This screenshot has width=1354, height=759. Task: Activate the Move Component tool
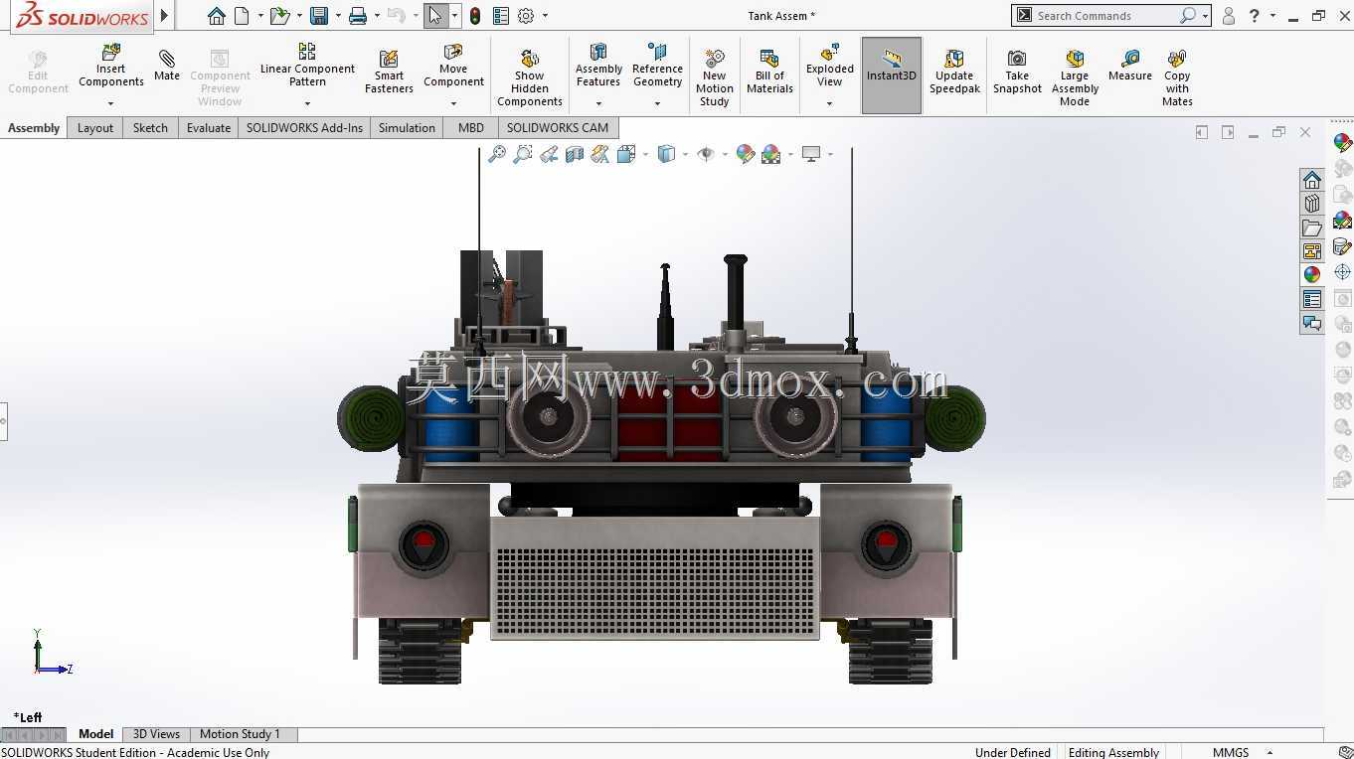pos(453,67)
